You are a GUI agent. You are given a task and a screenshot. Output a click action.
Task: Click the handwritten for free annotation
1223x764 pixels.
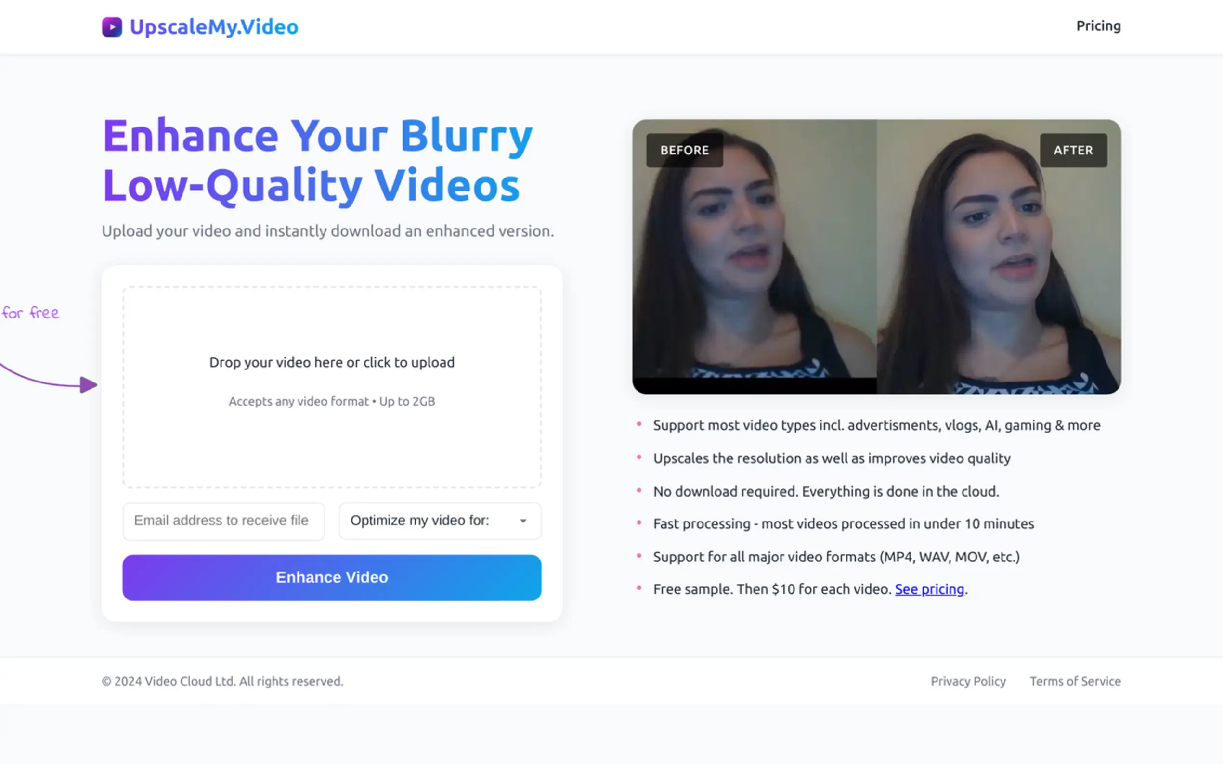30,313
